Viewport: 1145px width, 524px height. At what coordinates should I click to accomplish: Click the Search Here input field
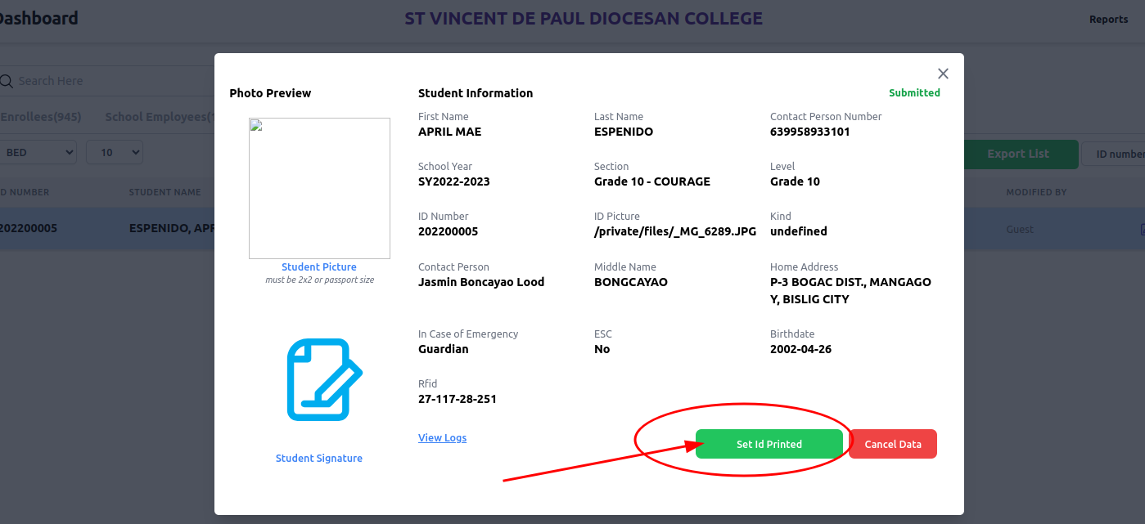[107, 81]
